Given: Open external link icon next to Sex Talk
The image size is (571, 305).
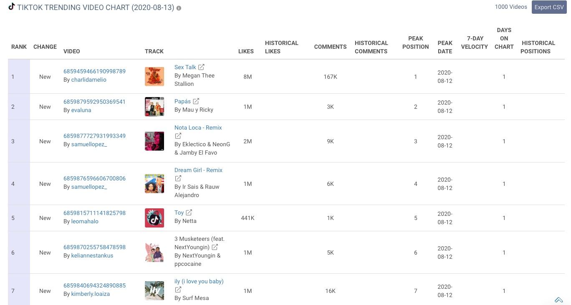Looking at the screenshot, I should click(x=201, y=67).
